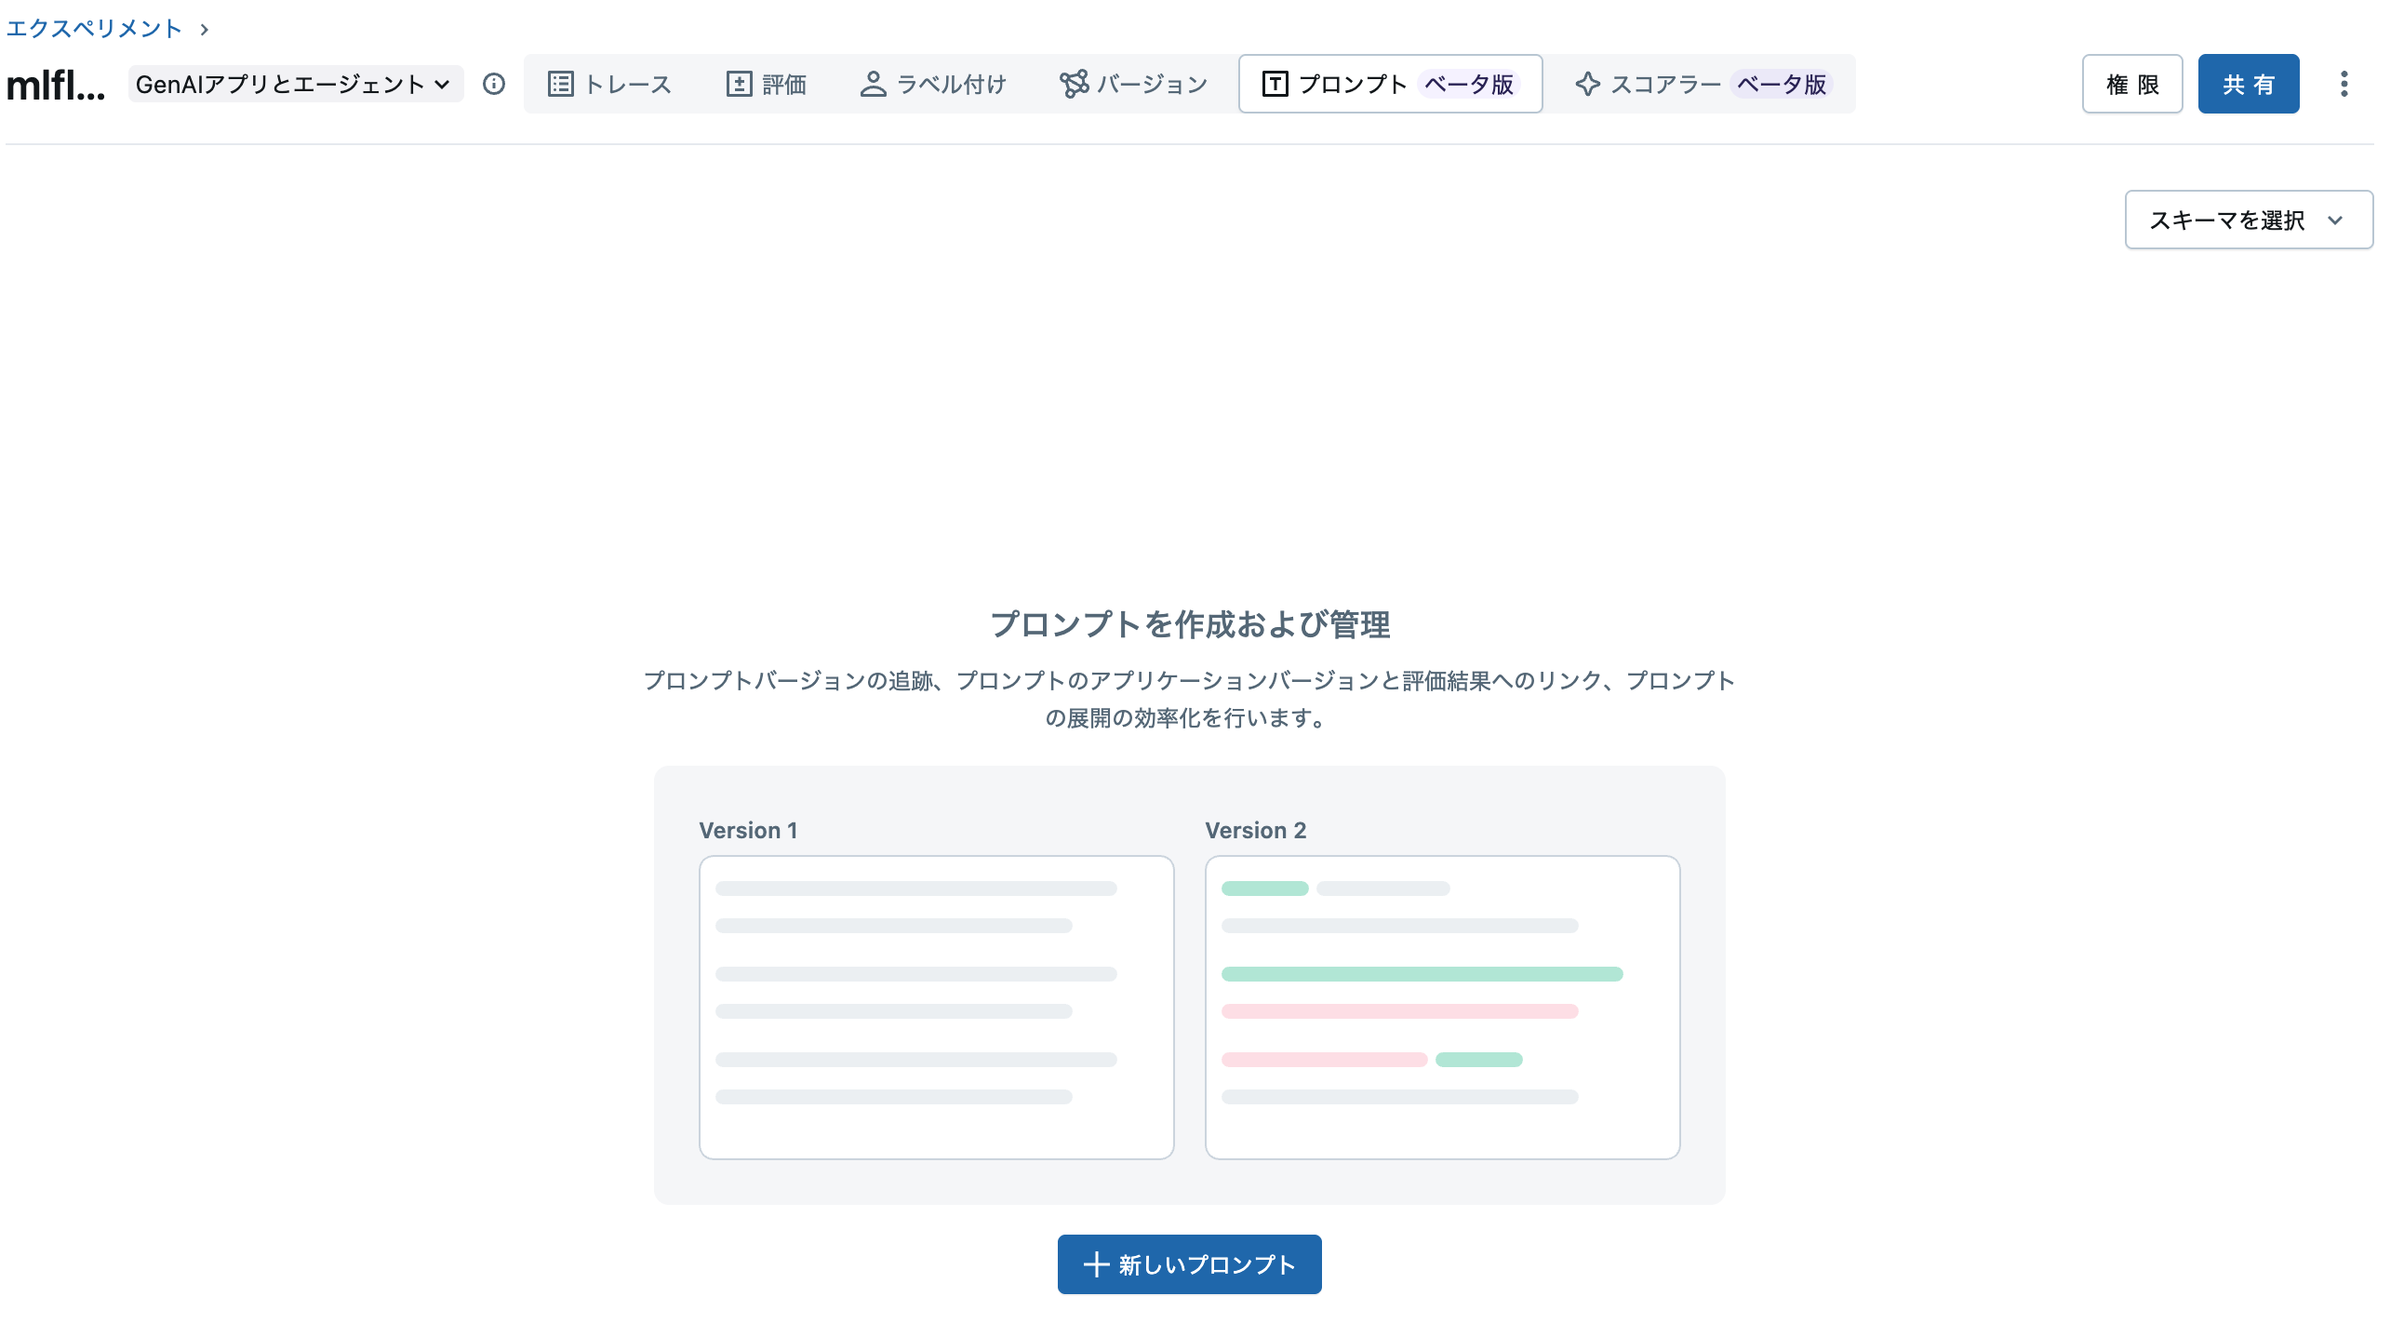Image resolution: width=2404 pixels, height=1323 pixels.
Task: Open the 権限 permissions button
Action: [2133, 84]
